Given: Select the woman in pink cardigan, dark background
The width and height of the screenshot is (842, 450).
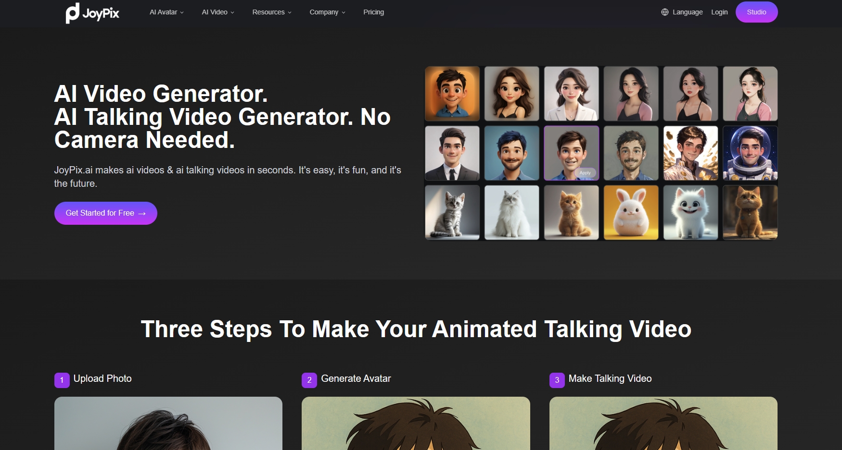Looking at the screenshot, I should tap(631, 94).
